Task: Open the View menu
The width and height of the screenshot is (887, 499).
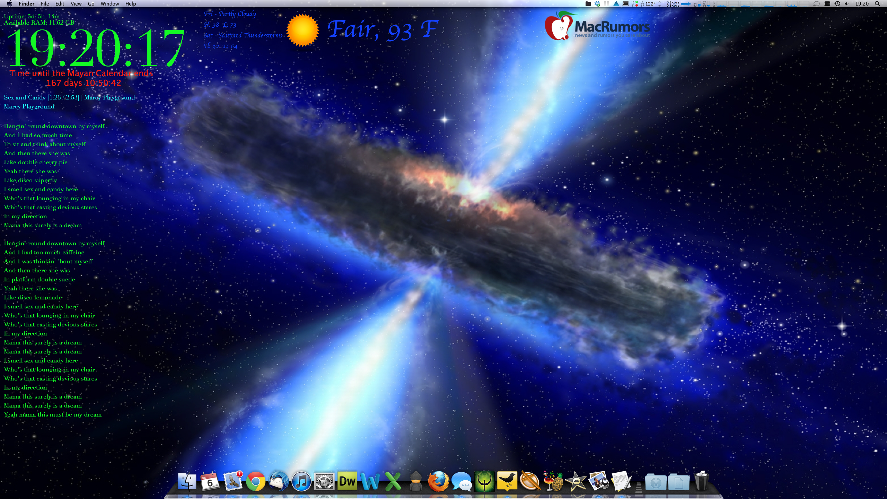Action: pos(76,4)
